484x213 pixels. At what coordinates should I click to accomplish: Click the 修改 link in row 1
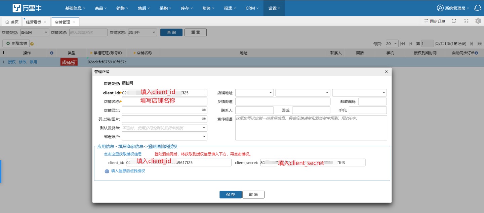tap(23, 62)
